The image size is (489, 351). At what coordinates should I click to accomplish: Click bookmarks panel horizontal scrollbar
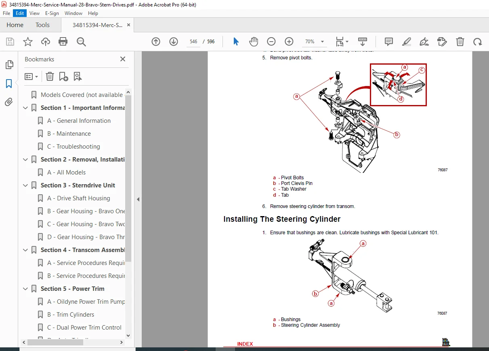tap(55, 342)
